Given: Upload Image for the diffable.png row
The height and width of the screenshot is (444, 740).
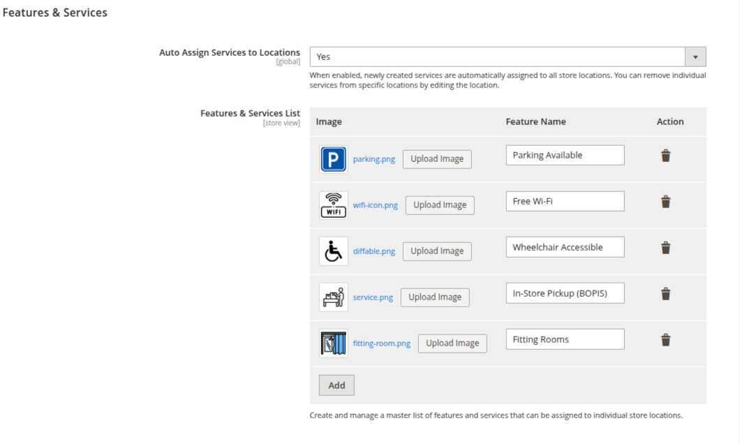Looking at the screenshot, I should pyautogui.click(x=437, y=251).
